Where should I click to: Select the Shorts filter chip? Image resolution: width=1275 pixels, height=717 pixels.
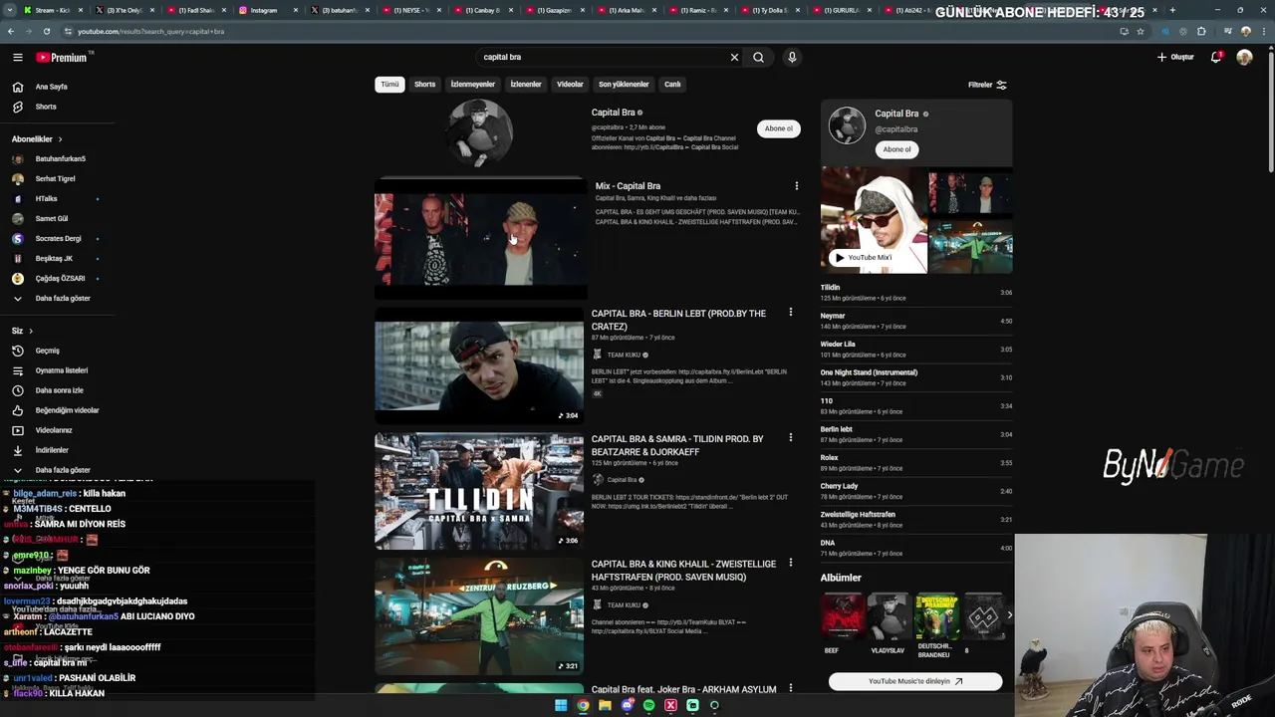425,85
